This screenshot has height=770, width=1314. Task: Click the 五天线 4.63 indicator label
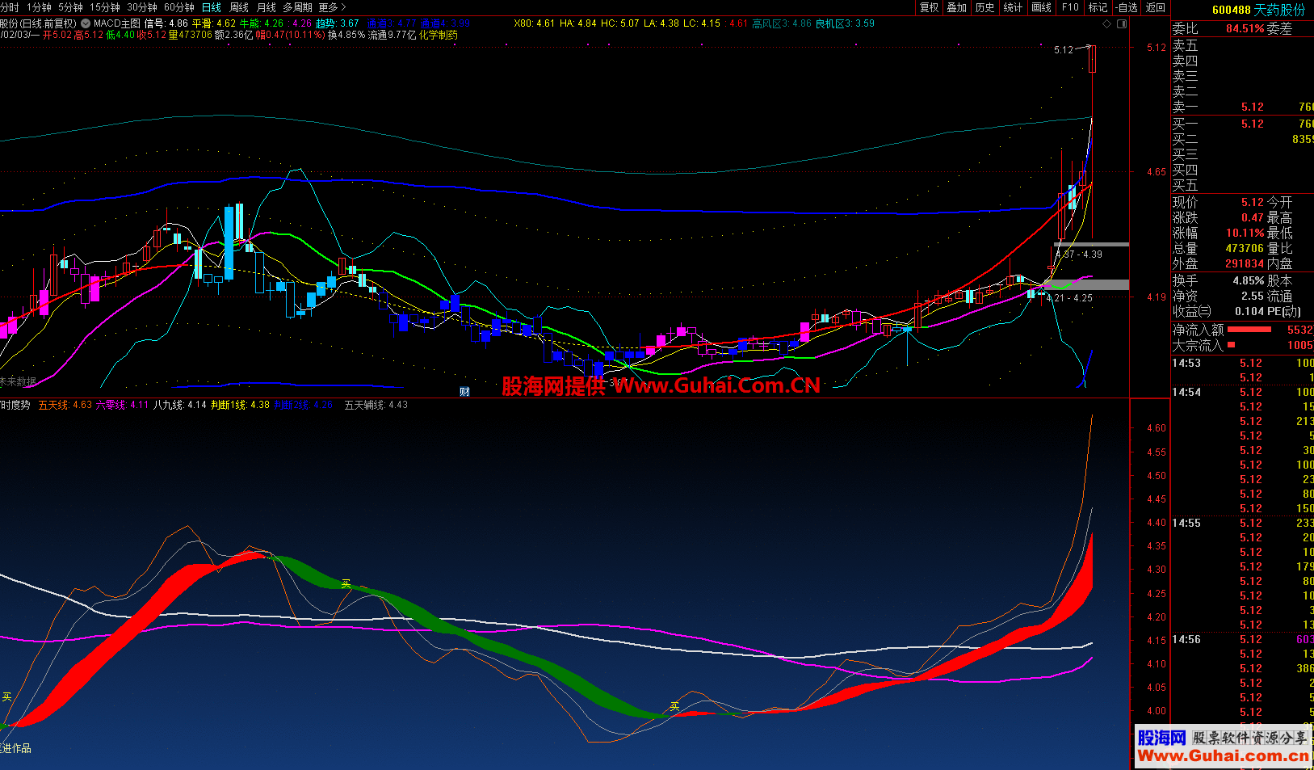click(65, 405)
